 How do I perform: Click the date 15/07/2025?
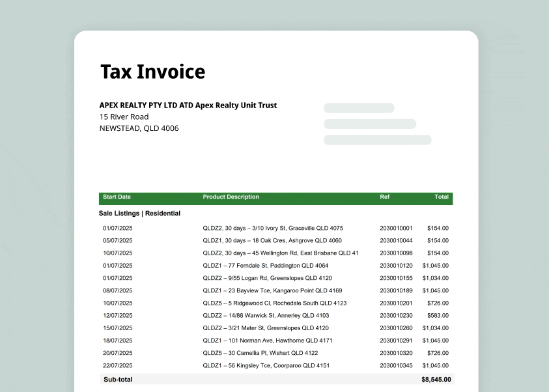click(118, 328)
